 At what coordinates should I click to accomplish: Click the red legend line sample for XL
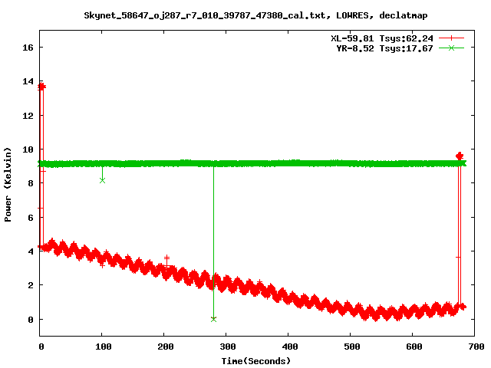[x=451, y=38]
